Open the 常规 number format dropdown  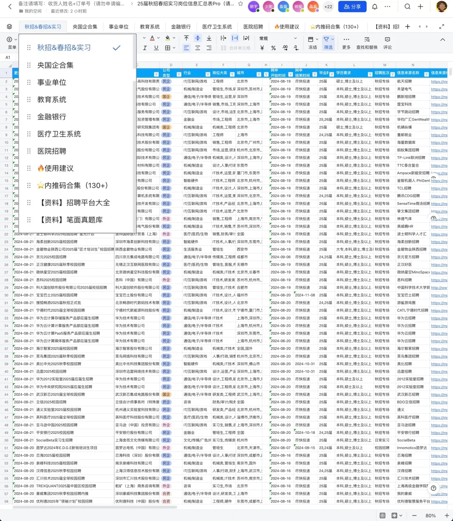(x=278, y=38)
